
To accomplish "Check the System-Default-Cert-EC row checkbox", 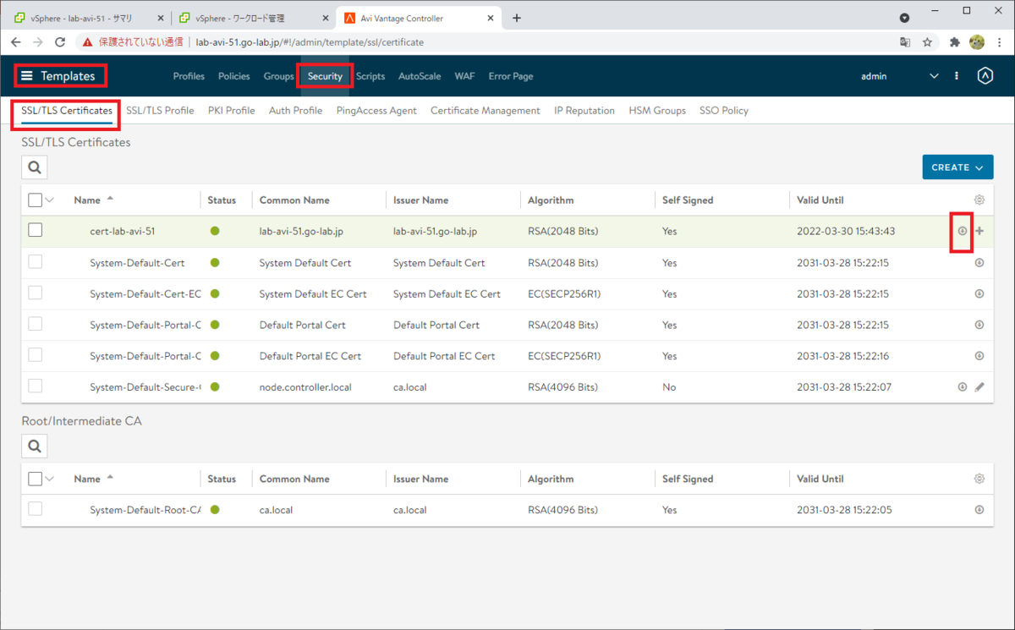I will coord(35,293).
